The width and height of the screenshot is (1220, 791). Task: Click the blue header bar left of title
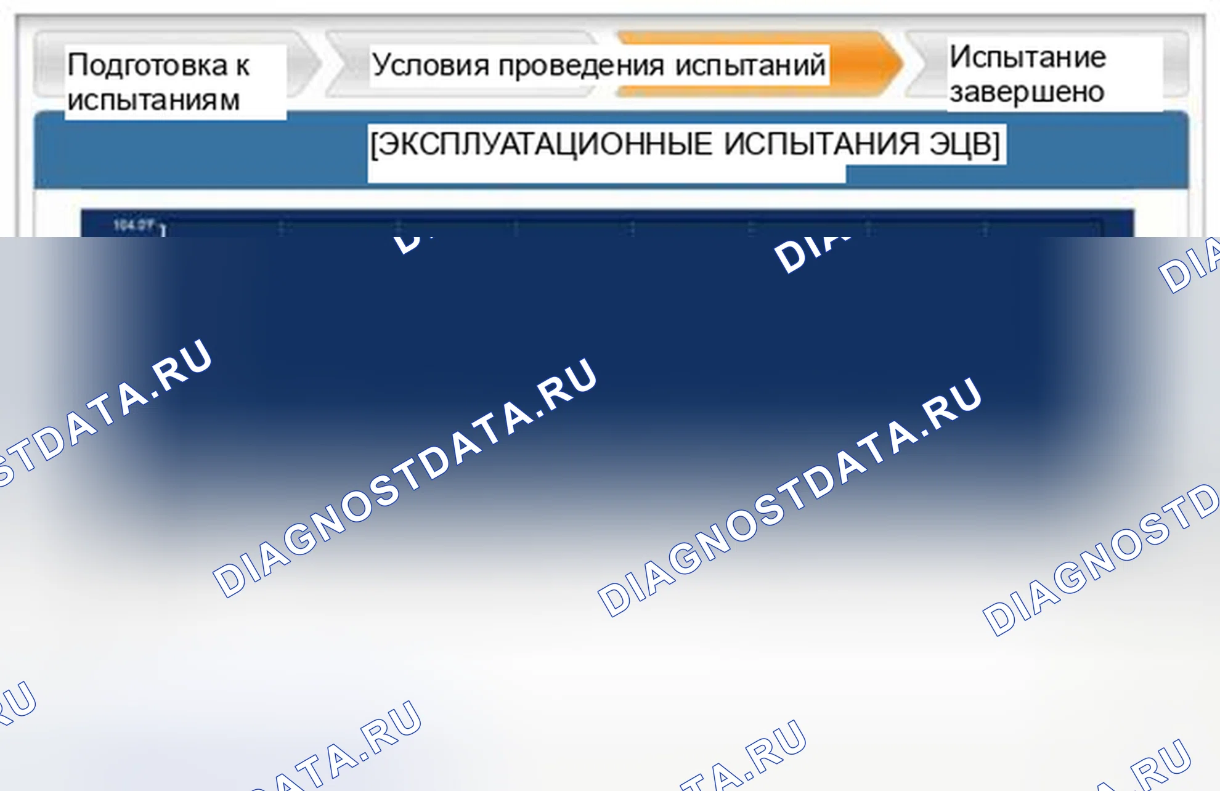point(200,151)
